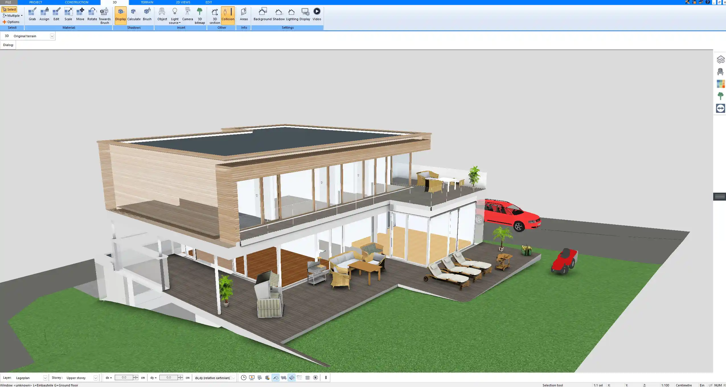Click the clock icon in bottom toolbar

pyautogui.click(x=244, y=378)
